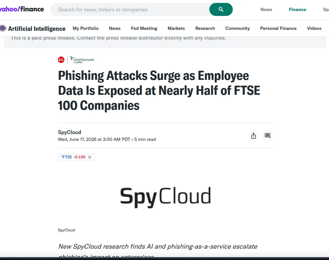Open the Research menu
The image size is (329, 260).
point(205,28)
